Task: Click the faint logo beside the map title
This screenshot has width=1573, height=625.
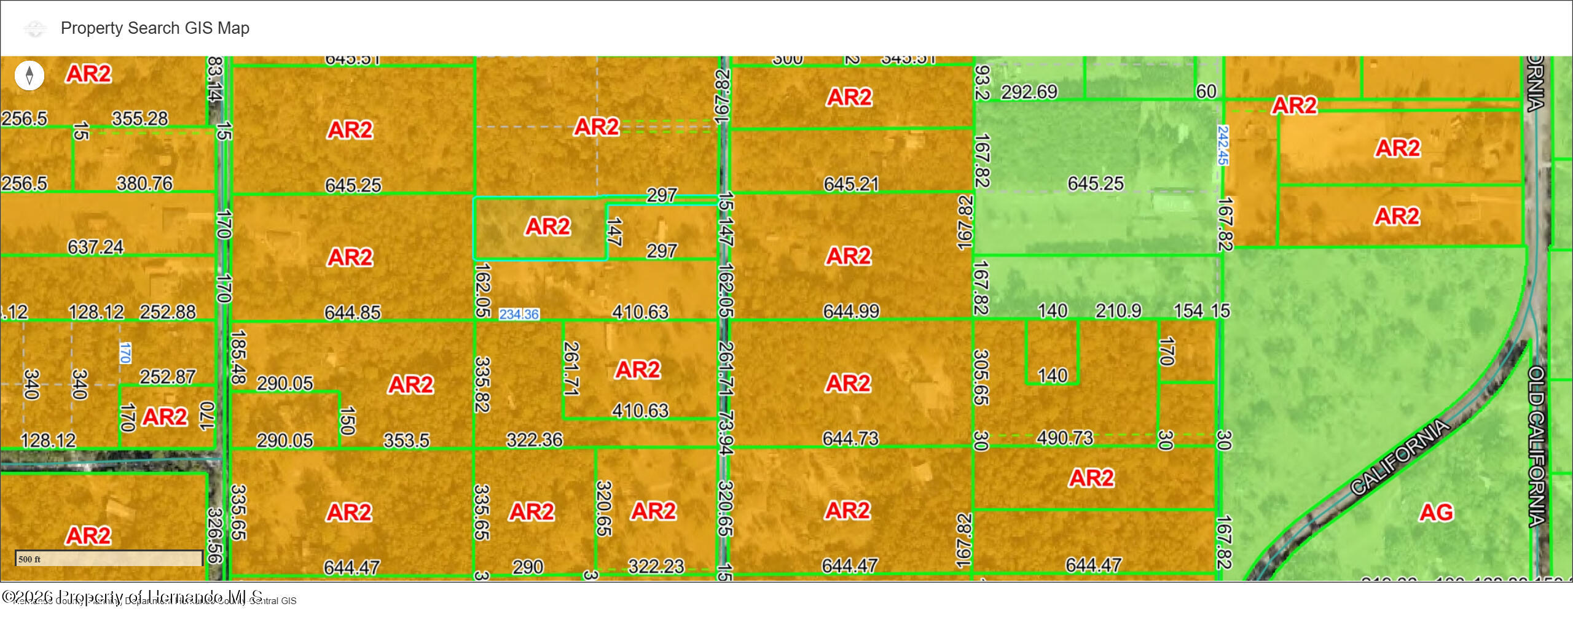Action: 35,28
